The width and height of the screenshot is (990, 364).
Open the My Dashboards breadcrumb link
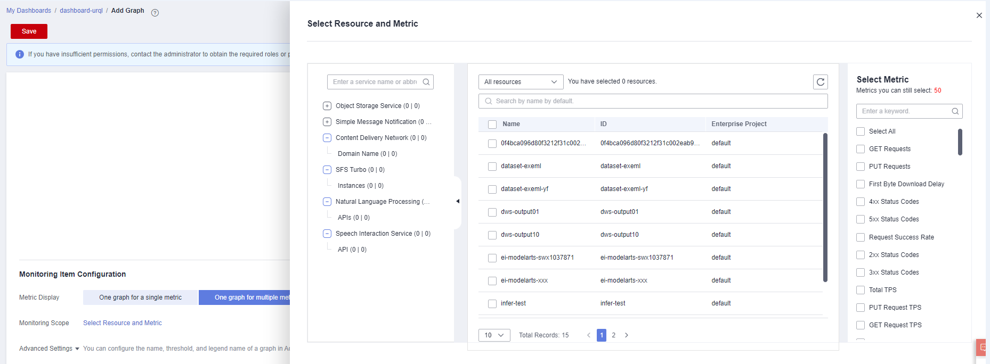pos(29,11)
